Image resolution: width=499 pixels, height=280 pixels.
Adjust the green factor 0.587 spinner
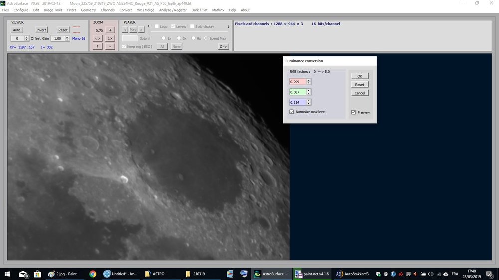(308, 92)
